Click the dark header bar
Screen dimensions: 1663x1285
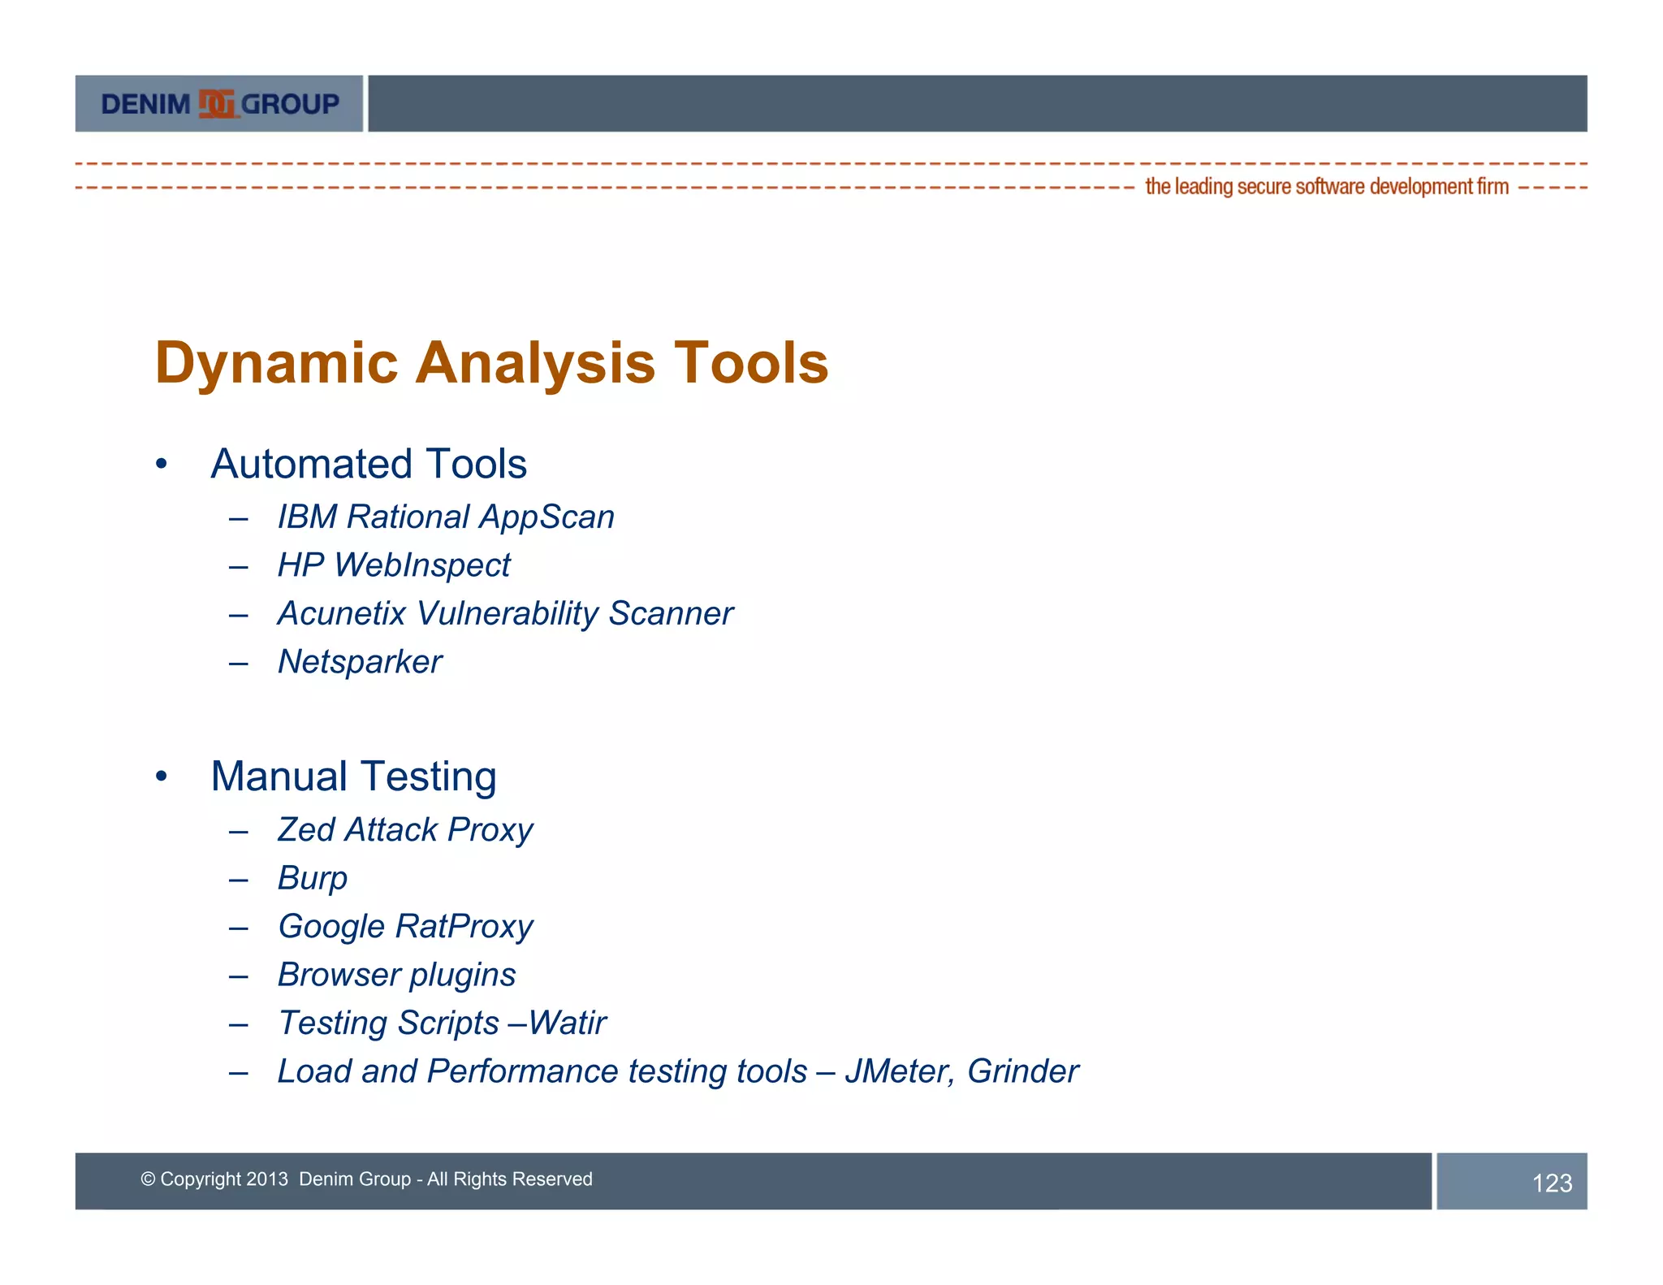point(977,104)
